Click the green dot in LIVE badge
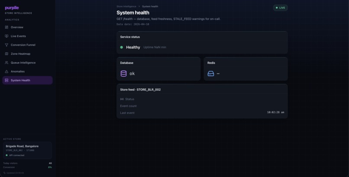 click(277, 8)
